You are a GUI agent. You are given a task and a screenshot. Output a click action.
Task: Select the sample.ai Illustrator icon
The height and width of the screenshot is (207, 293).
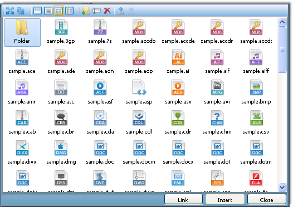coord(178,57)
